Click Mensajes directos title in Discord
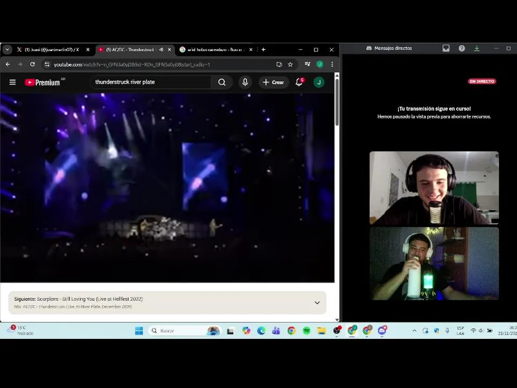The height and width of the screenshot is (388, 517). (x=393, y=48)
